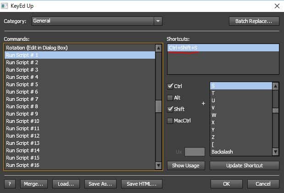
Task: Select the Ctrl+Shift+S shortcut entry
Action: coord(184,48)
